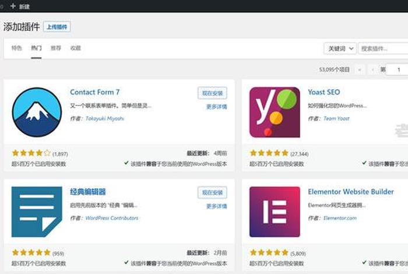
Task: Click Contact Form 7 compatibility checkmark
Action: click(x=126, y=163)
